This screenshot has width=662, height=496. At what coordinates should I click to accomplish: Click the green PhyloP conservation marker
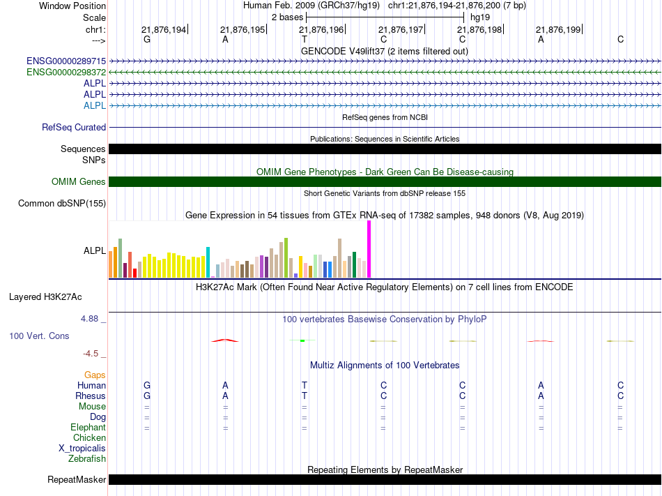[302, 340]
